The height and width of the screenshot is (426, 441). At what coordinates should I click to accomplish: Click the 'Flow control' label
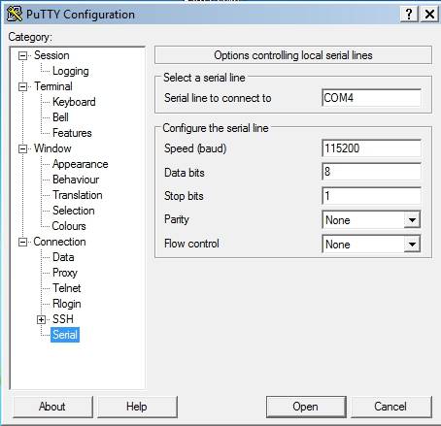pyautogui.click(x=191, y=244)
